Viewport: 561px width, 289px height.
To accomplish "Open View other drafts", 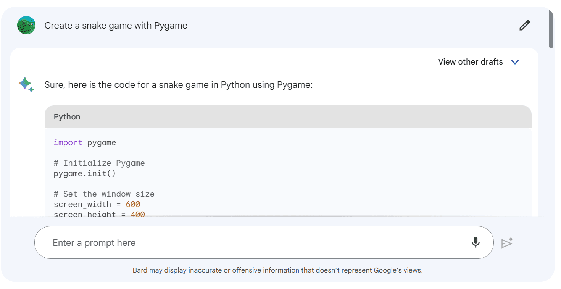I will click(x=471, y=62).
